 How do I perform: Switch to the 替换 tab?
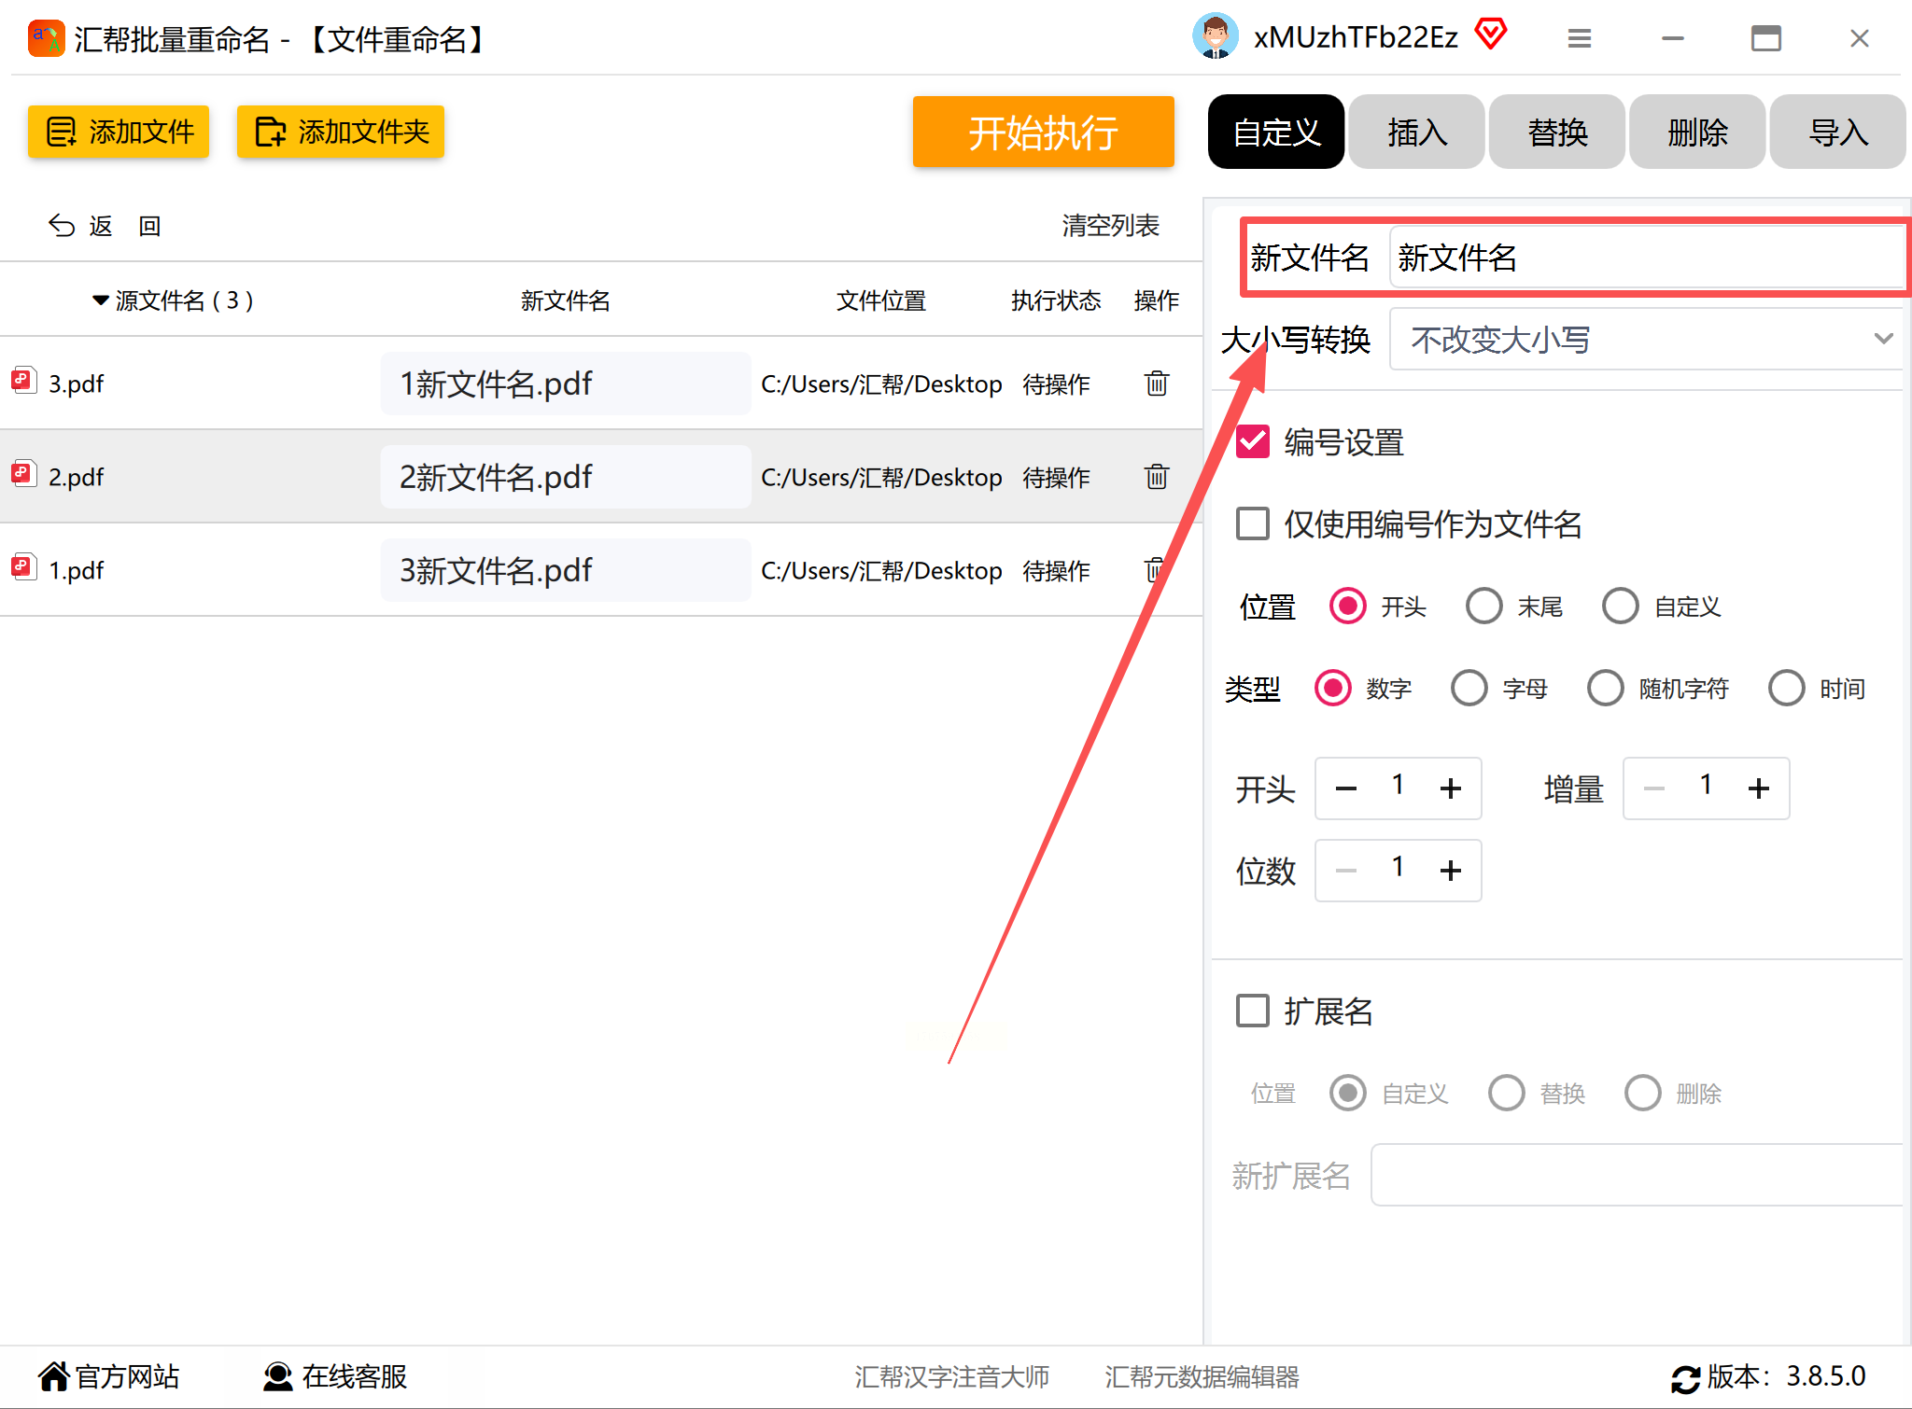[x=1556, y=132]
